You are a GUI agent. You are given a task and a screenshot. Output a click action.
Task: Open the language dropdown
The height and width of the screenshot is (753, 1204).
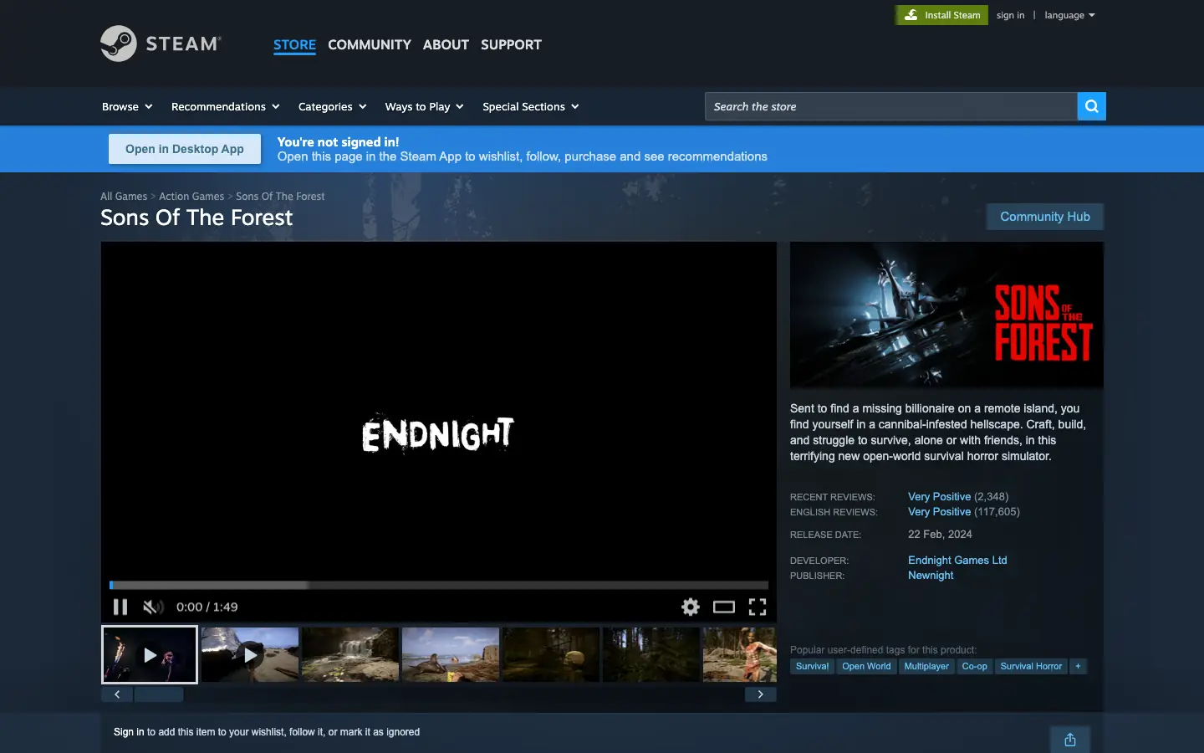point(1069,15)
